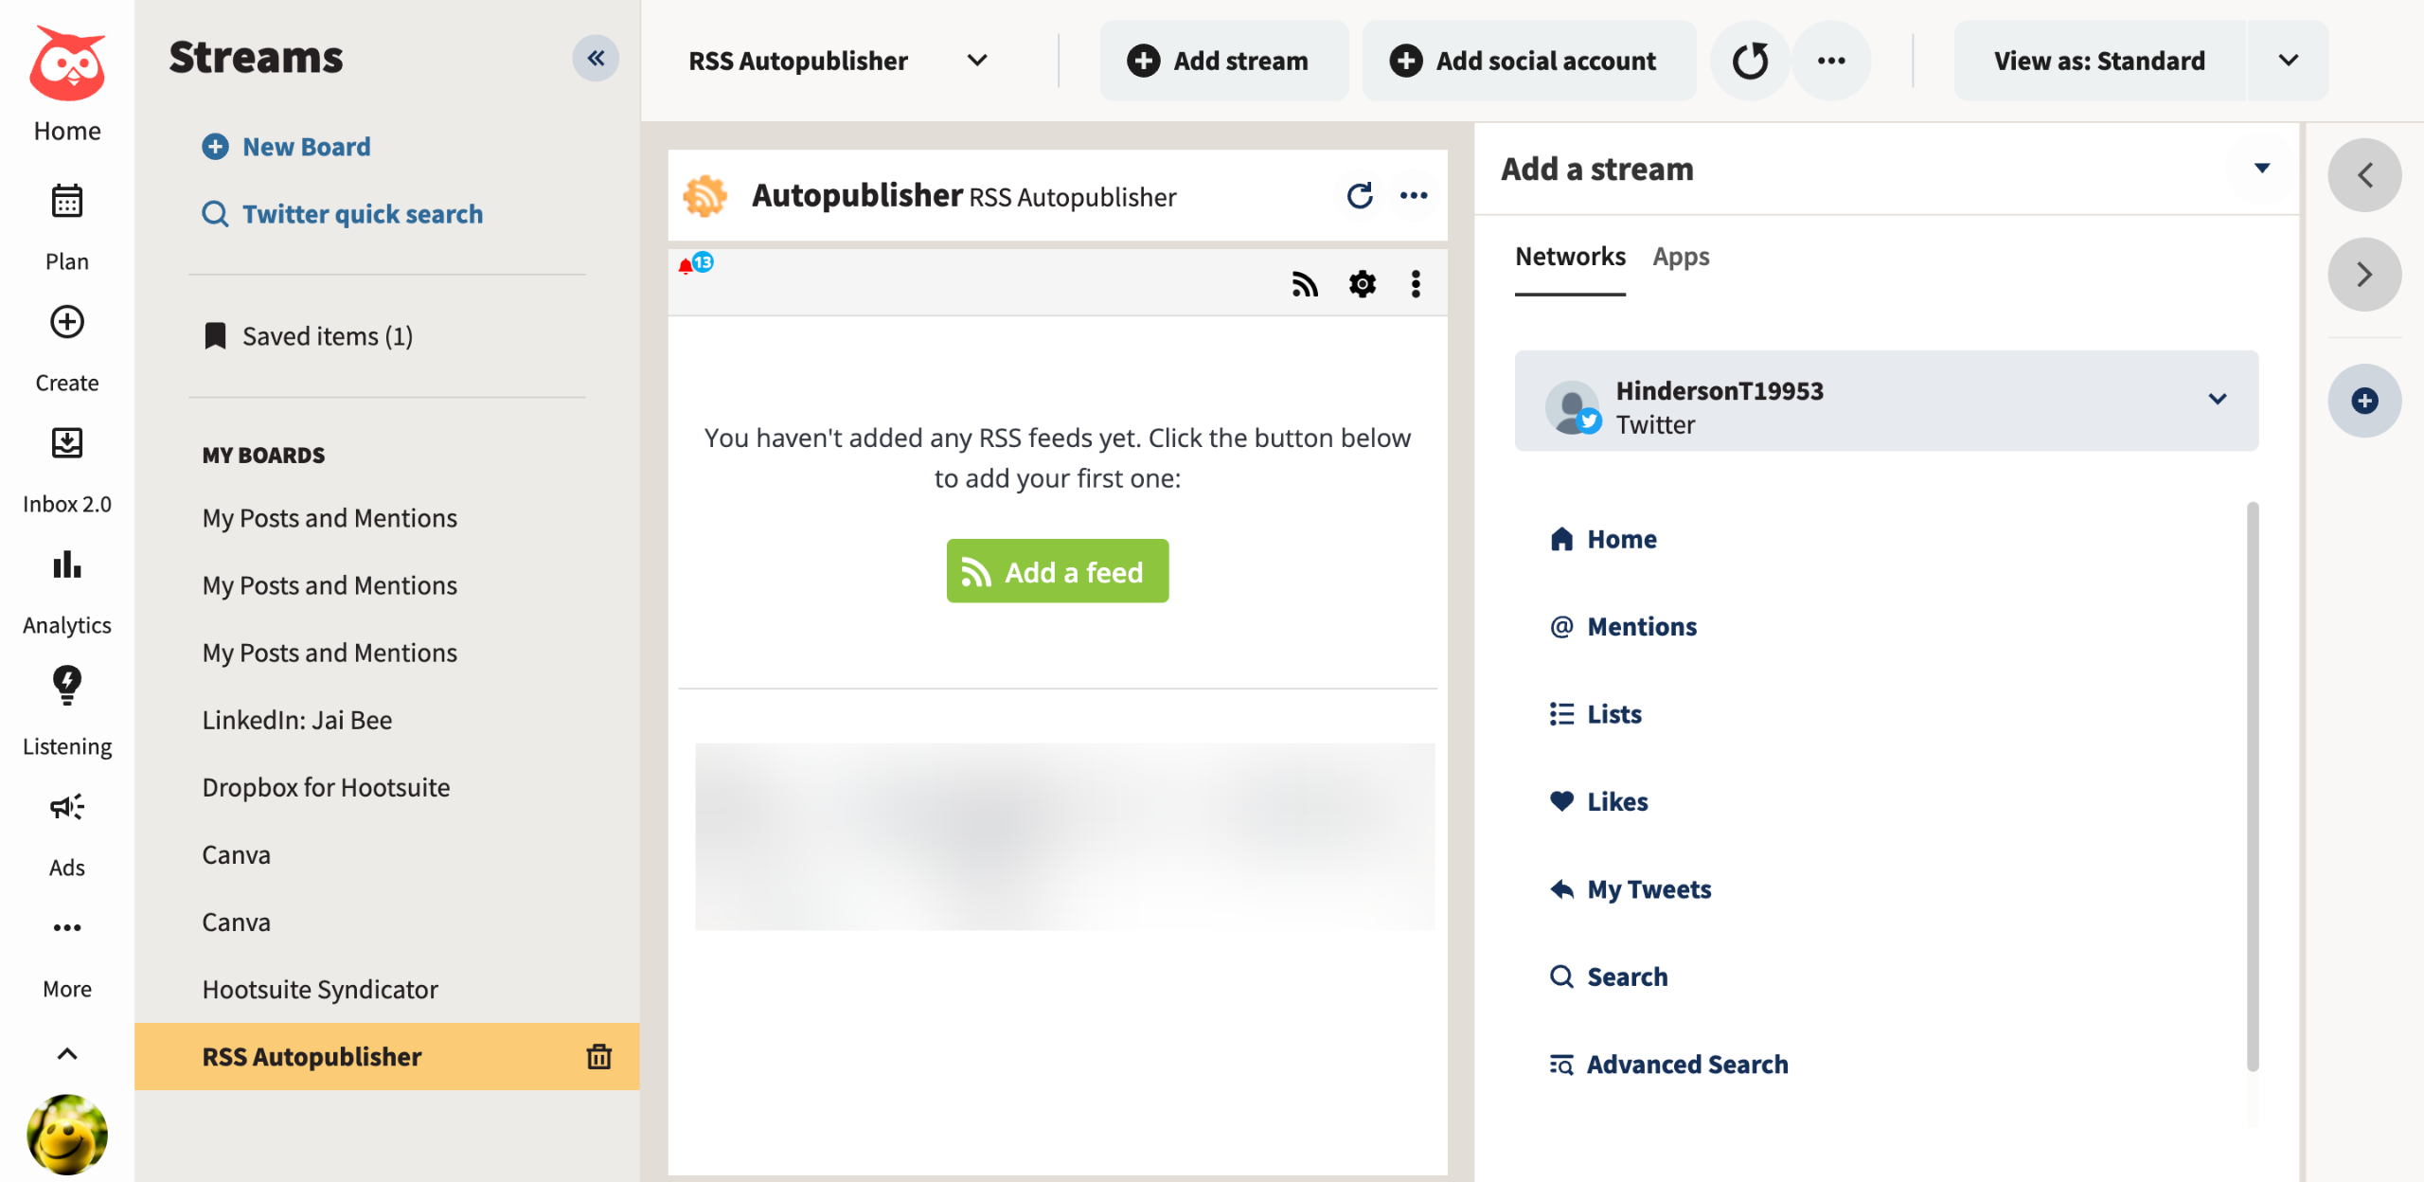Screen dimensions: 2424x1182
Task: Open the View as Standard dropdown arrow
Action: tap(2288, 61)
